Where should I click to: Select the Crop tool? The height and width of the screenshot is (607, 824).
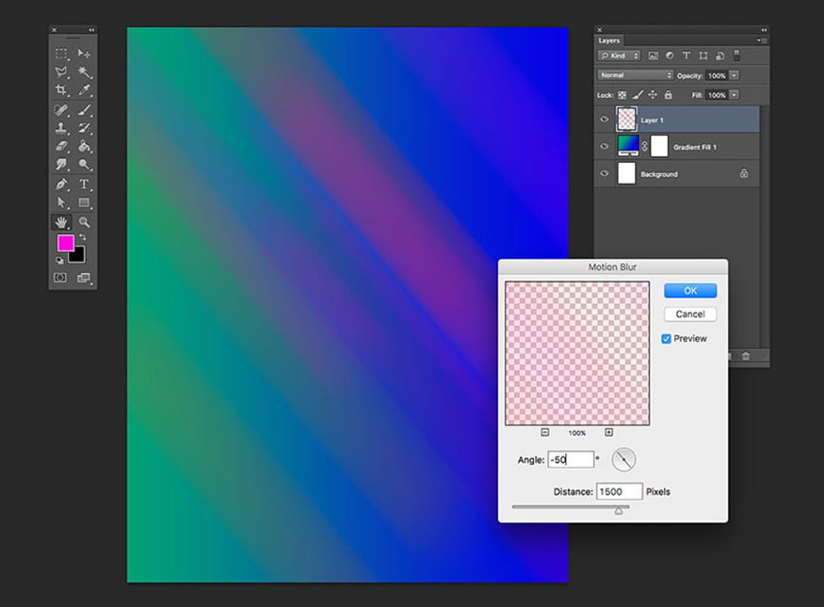point(61,89)
